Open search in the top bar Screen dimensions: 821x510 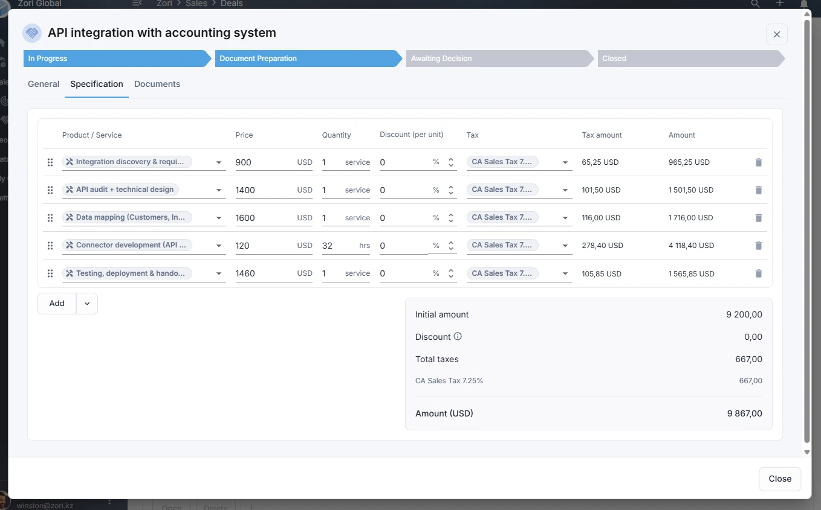pyautogui.click(x=755, y=4)
